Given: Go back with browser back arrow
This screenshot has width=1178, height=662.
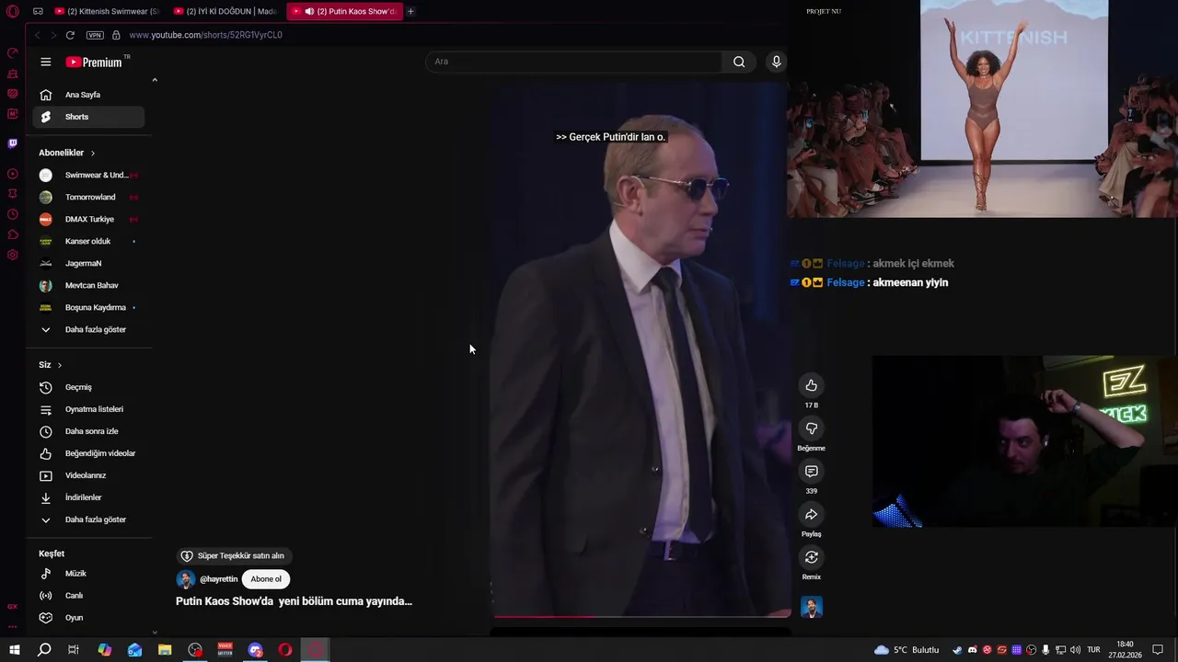Looking at the screenshot, I should click(37, 35).
